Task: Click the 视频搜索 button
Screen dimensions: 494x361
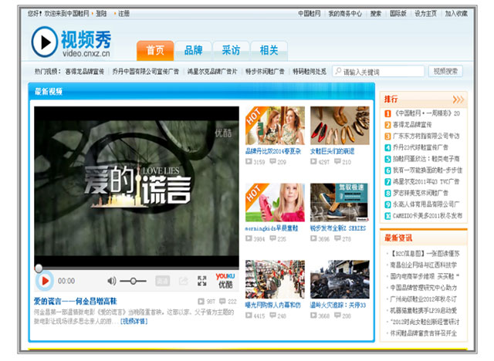Action: point(446,71)
